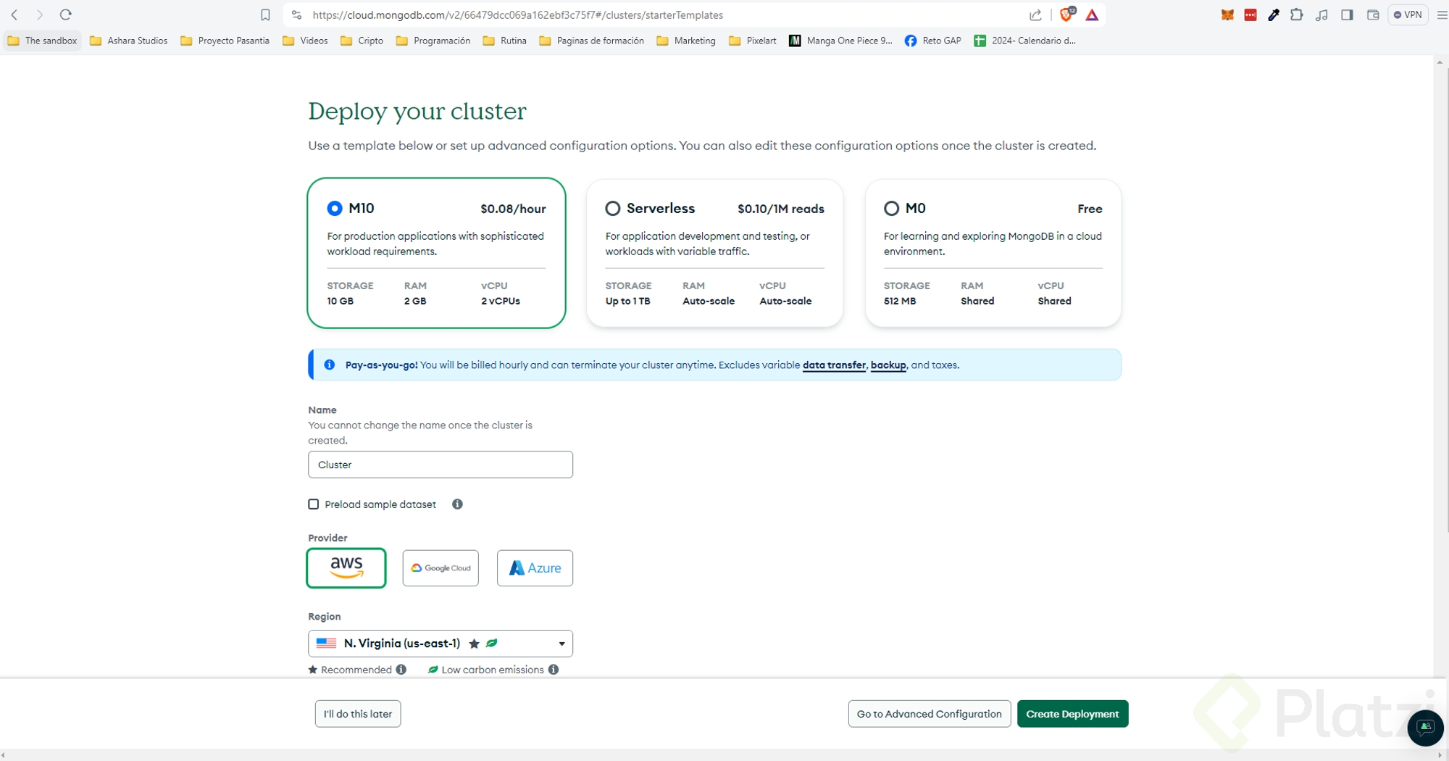Open the Rutina bookmark folder

point(504,41)
